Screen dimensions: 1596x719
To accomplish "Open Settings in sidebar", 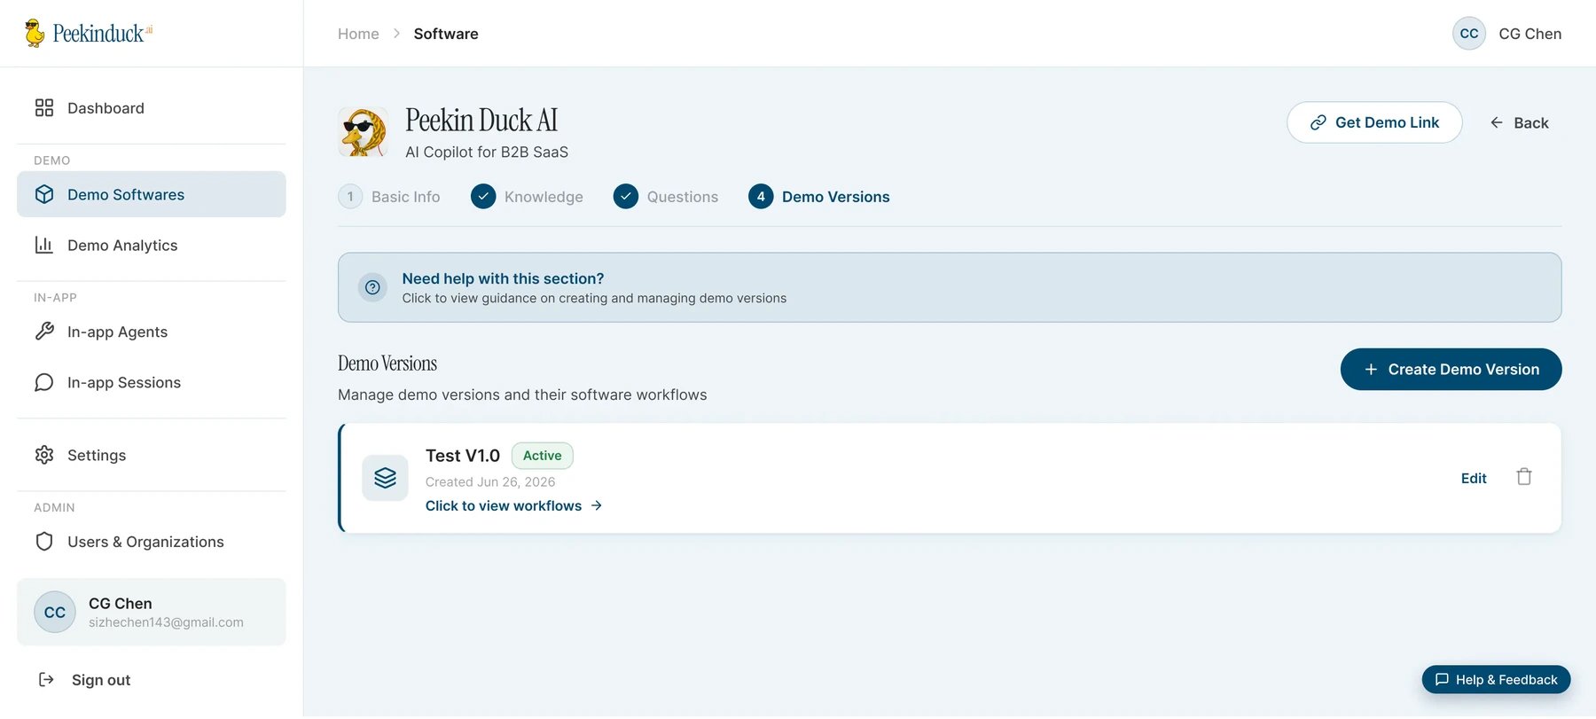I will (152, 455).
